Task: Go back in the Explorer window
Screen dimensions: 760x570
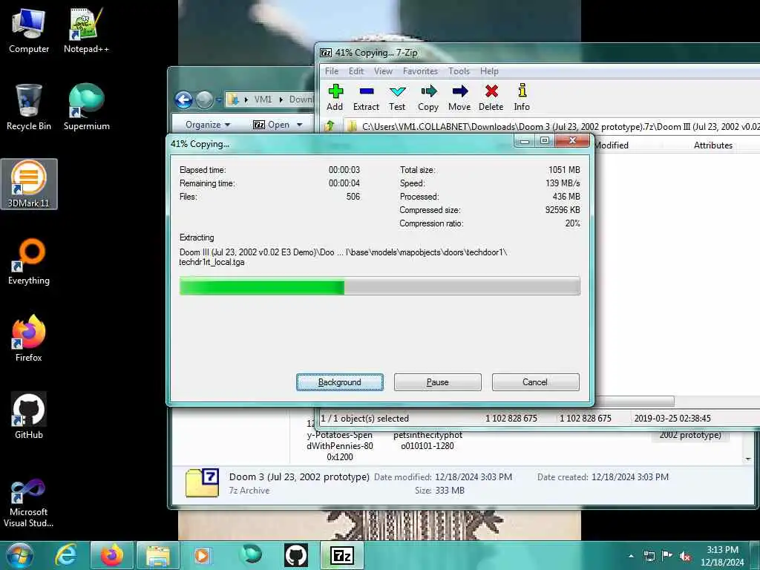Action: 184,100
